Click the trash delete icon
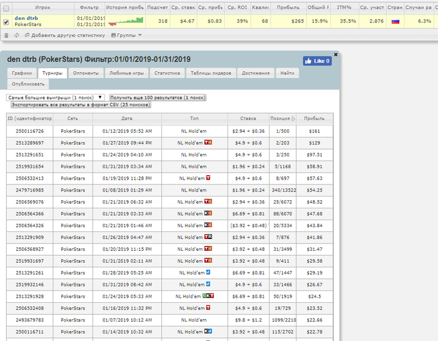This screenshot has height=341, width=438. [x=6, y=35]
